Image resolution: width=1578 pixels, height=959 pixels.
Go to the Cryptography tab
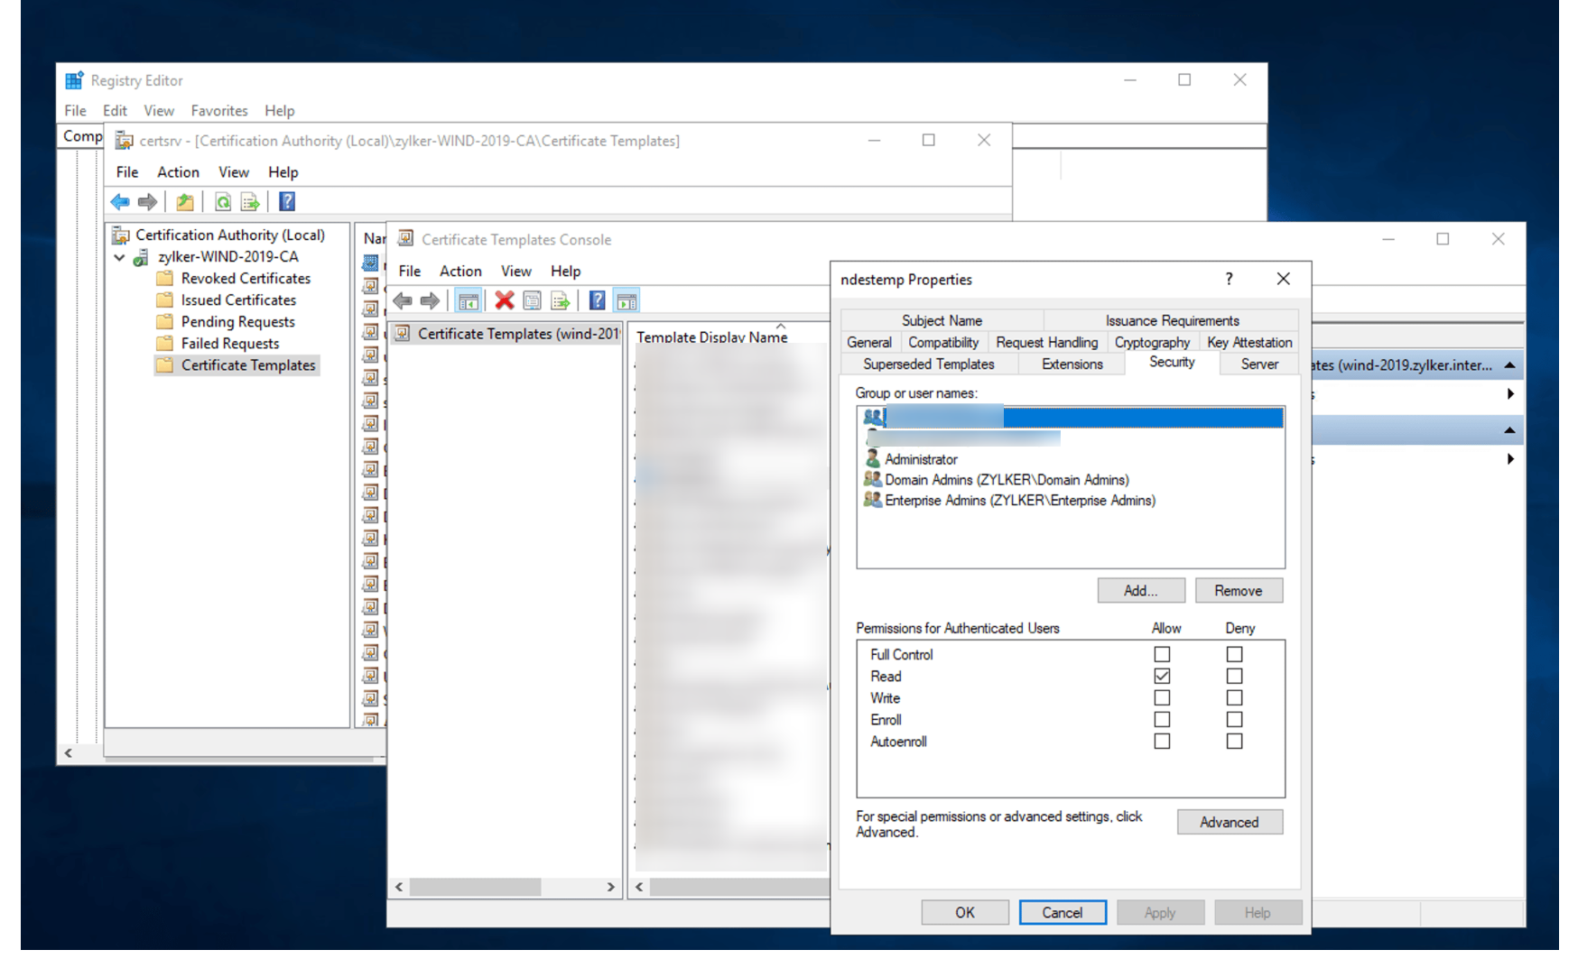coord(1152,343)
